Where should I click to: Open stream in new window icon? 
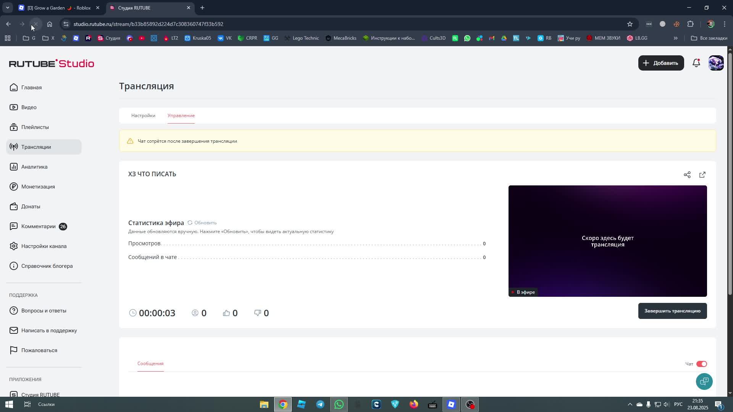(702, 175)
